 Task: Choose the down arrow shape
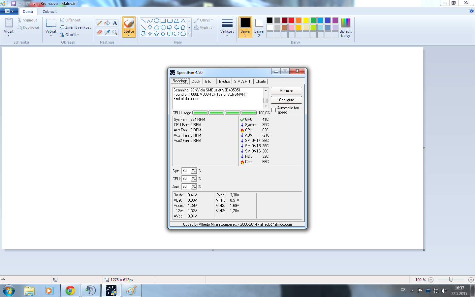143,34
